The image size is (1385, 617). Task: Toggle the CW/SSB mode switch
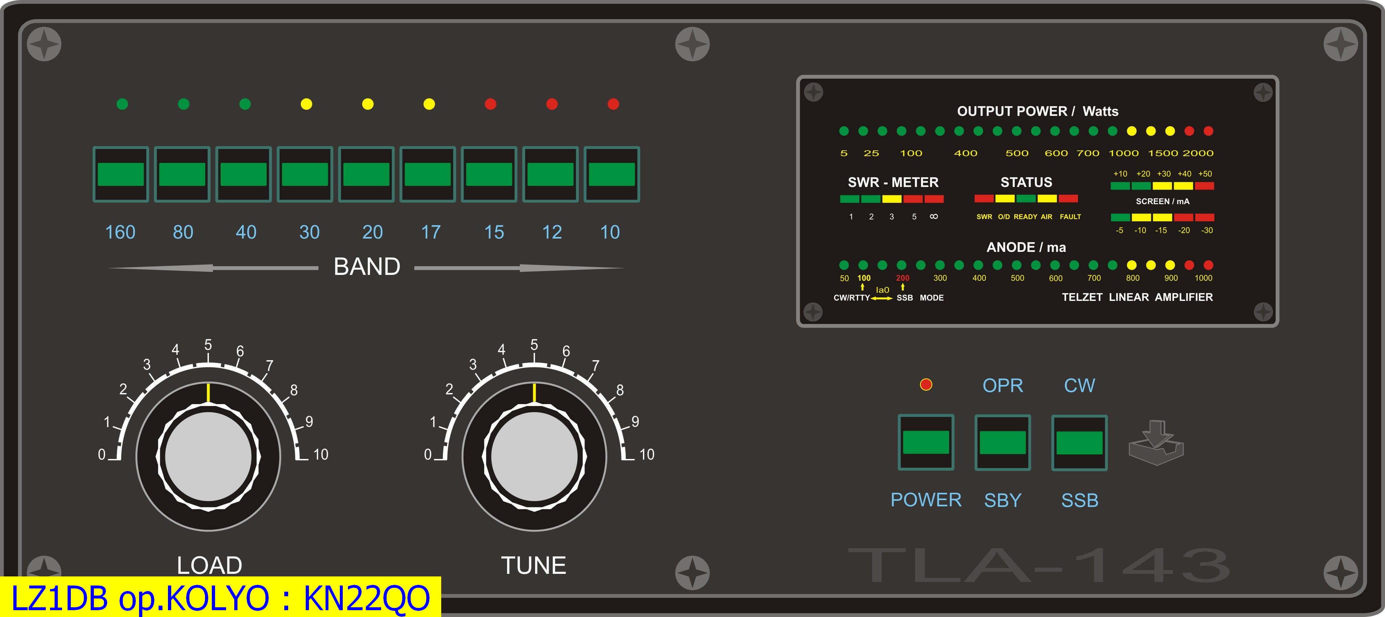click(1079, 442)
